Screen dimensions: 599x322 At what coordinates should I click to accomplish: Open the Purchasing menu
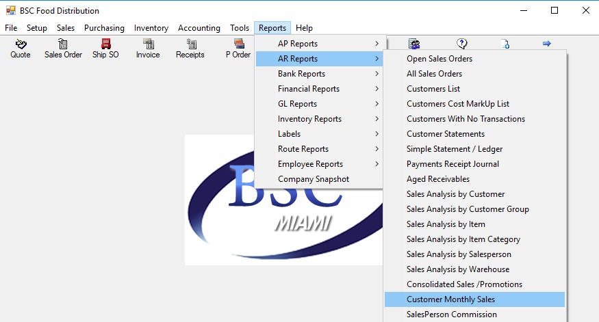click(104, 28)
